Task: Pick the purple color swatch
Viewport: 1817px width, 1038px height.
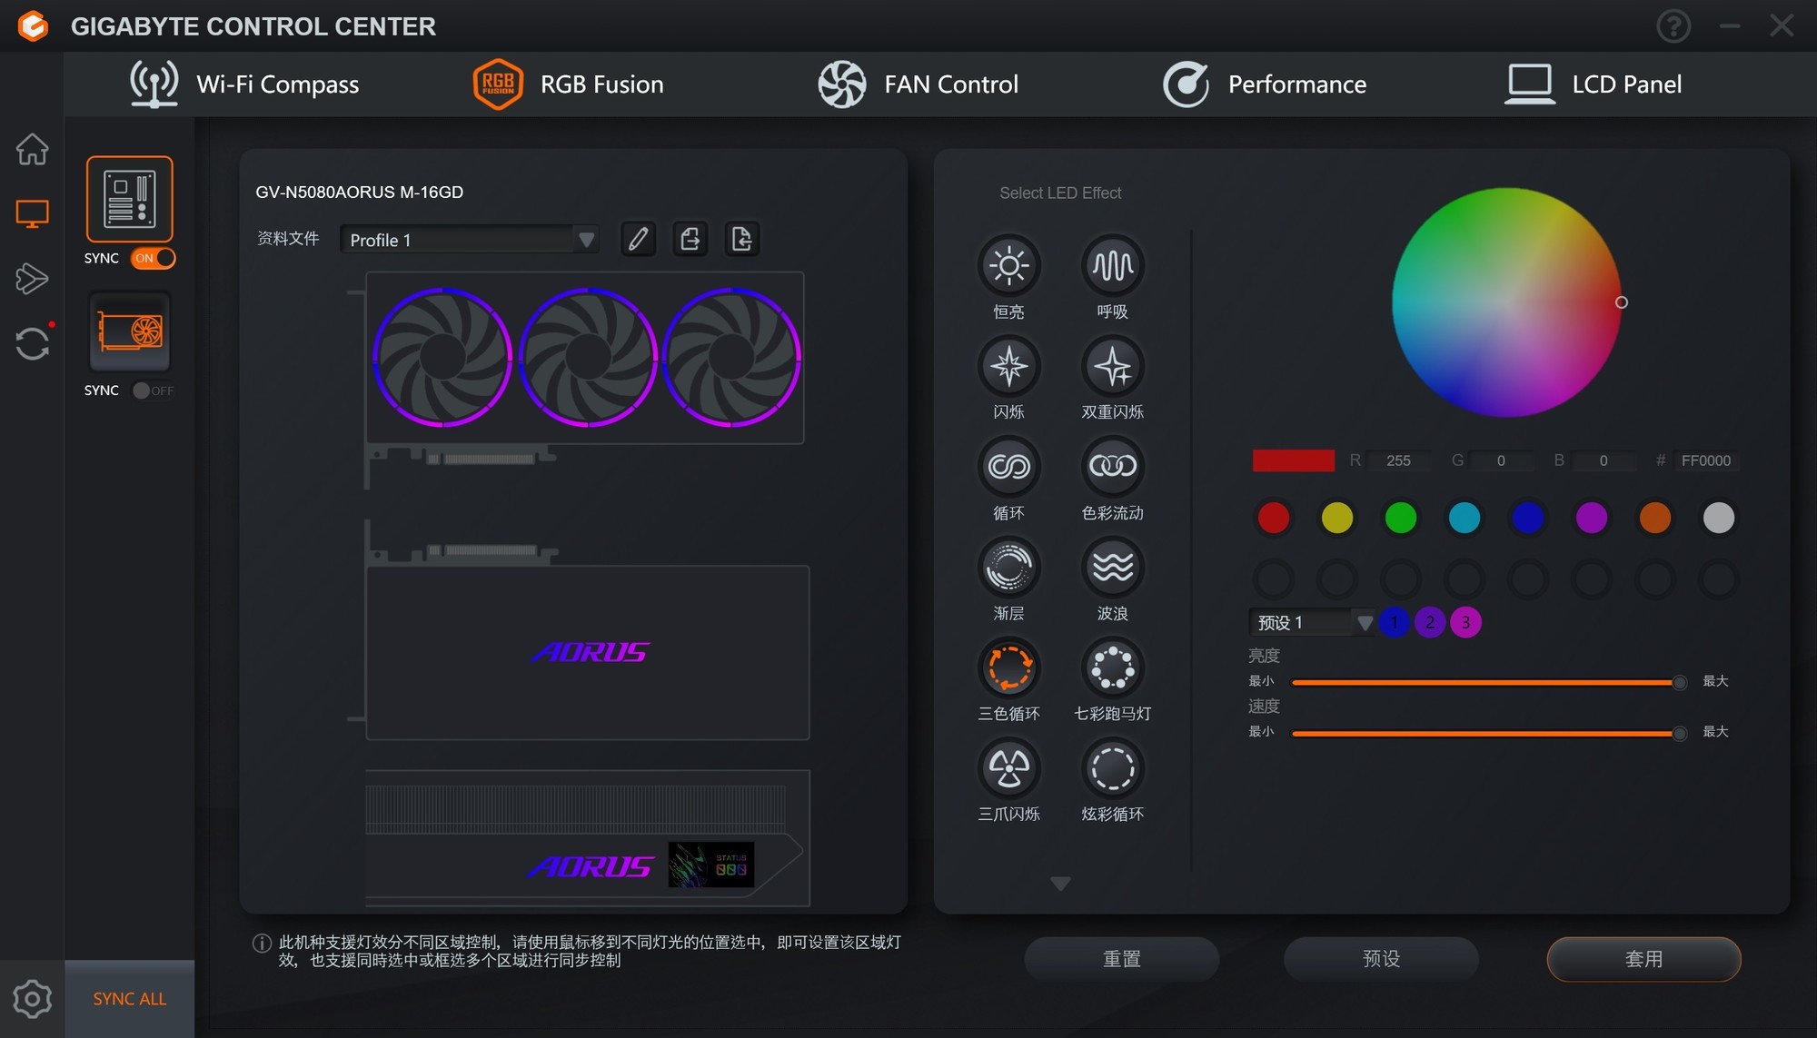Action: click(x=1591, y=518)
